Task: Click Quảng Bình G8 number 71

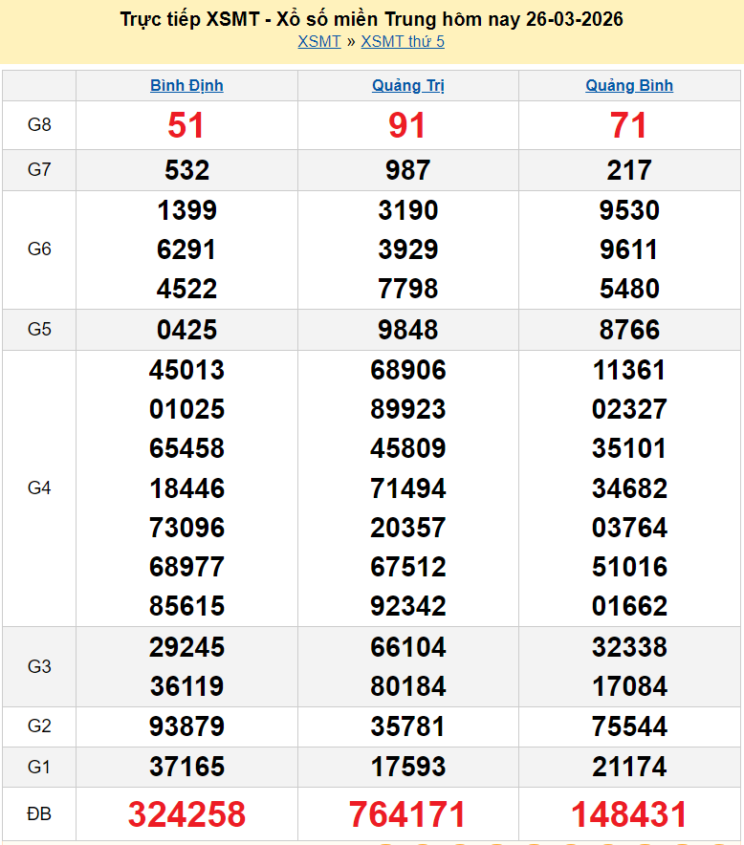Action: click(x=629, y=125)
